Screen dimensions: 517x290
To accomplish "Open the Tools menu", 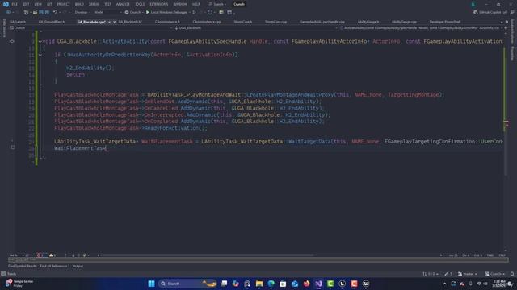I will point(140,4).
